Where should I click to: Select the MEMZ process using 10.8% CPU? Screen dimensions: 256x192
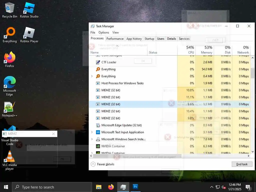click(x=169, y=90)
